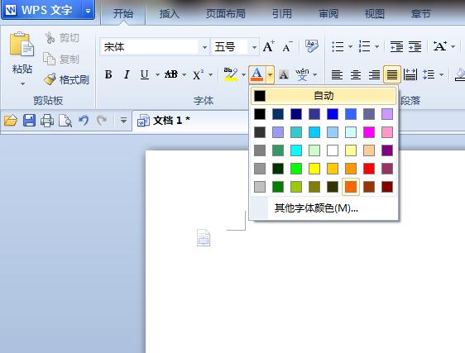
Task: Apply the current font color A icon
Action: tap(256, 74)
